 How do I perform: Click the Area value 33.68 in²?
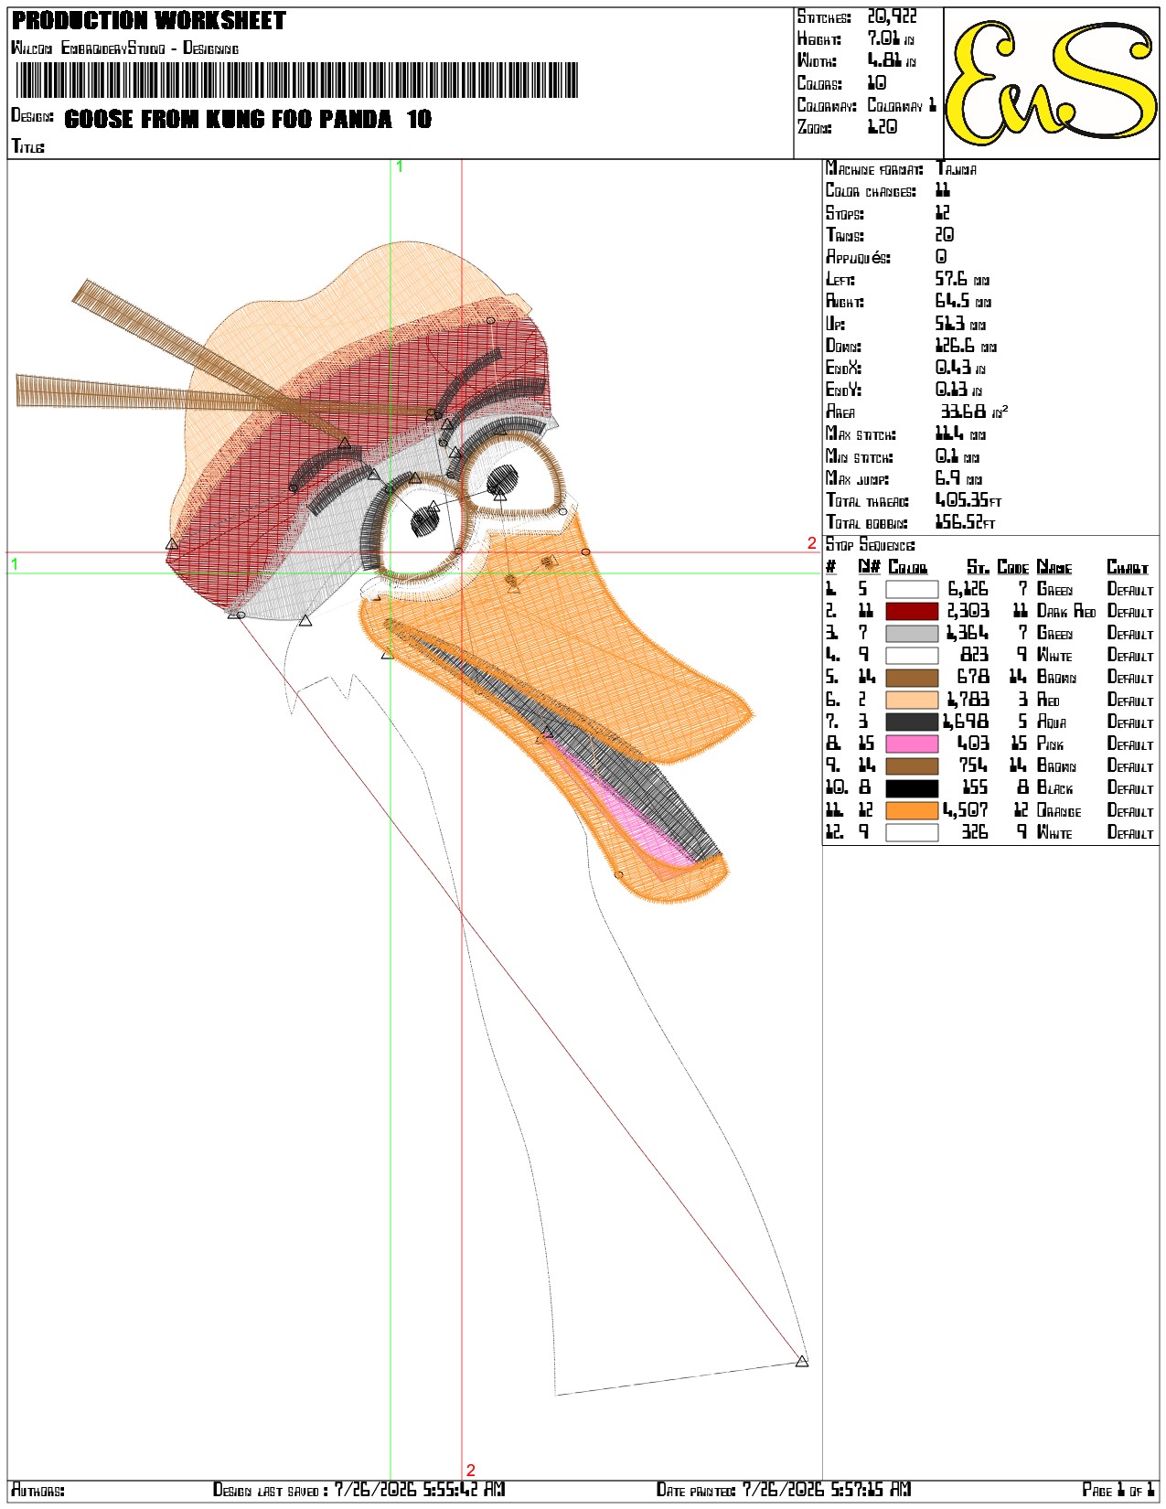pyautogui.click(x=974, y=412)
